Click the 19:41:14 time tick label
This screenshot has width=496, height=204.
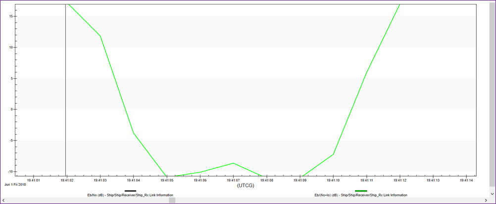(466, 180)
